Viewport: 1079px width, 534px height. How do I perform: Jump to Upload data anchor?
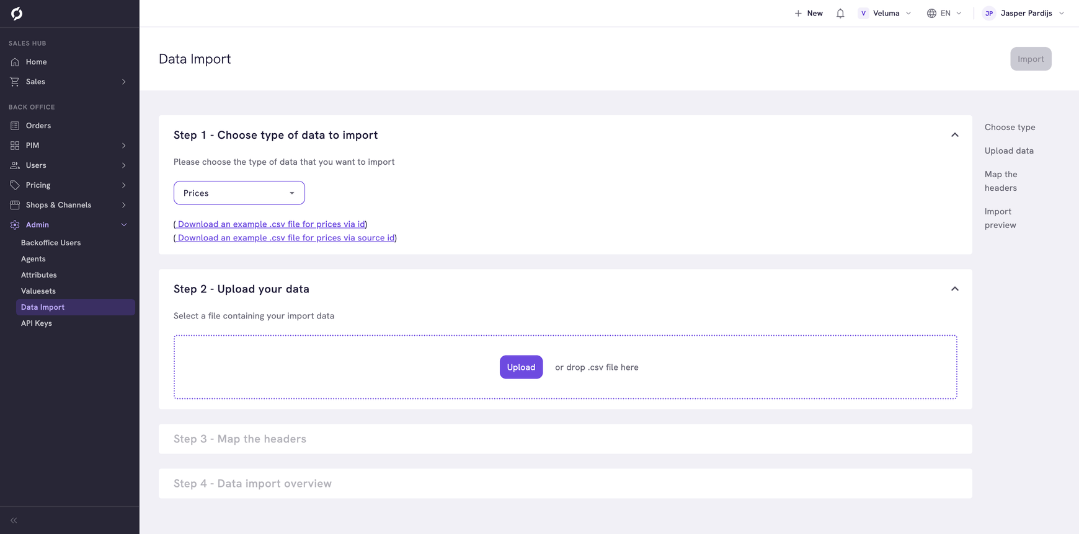click(1009, 151)
